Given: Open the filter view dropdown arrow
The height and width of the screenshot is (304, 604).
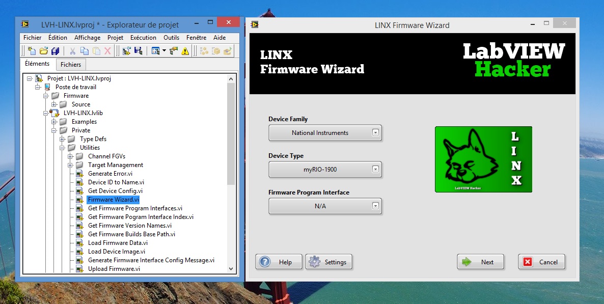Looking at the screenshot, I should click(x=164, y=50).
